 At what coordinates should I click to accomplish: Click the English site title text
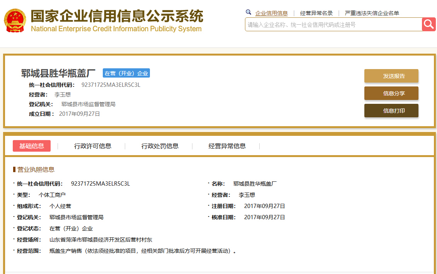pyautogui.click(x=116, y=29)
